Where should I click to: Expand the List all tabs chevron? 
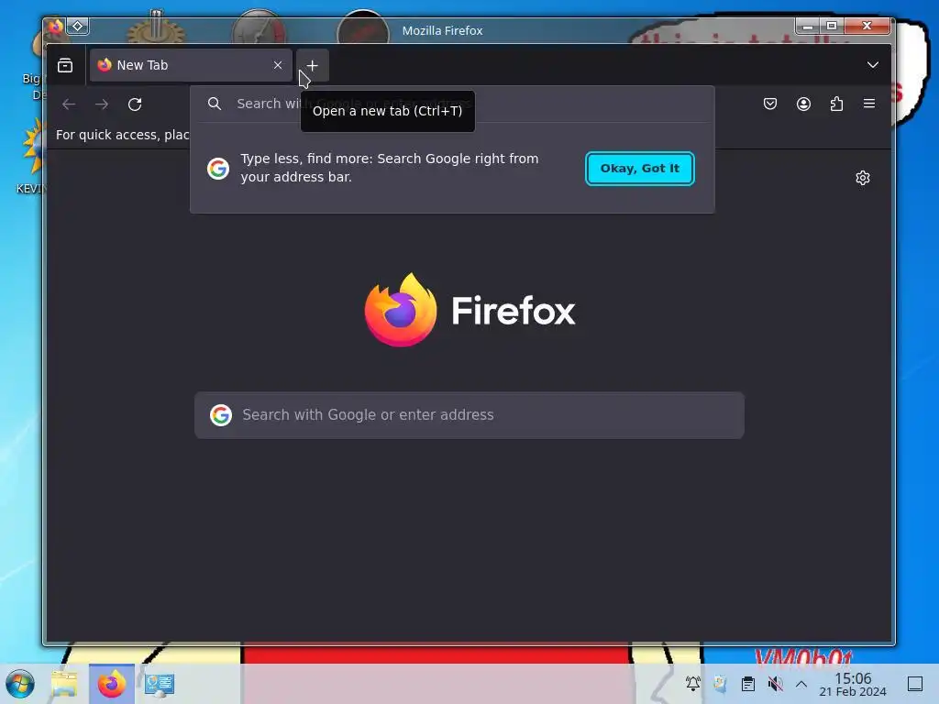[873, 65]
